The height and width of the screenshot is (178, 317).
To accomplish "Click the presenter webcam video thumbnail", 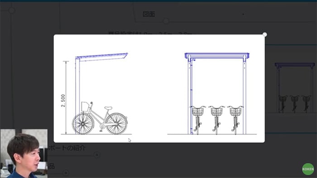I will tap(24, 154).
